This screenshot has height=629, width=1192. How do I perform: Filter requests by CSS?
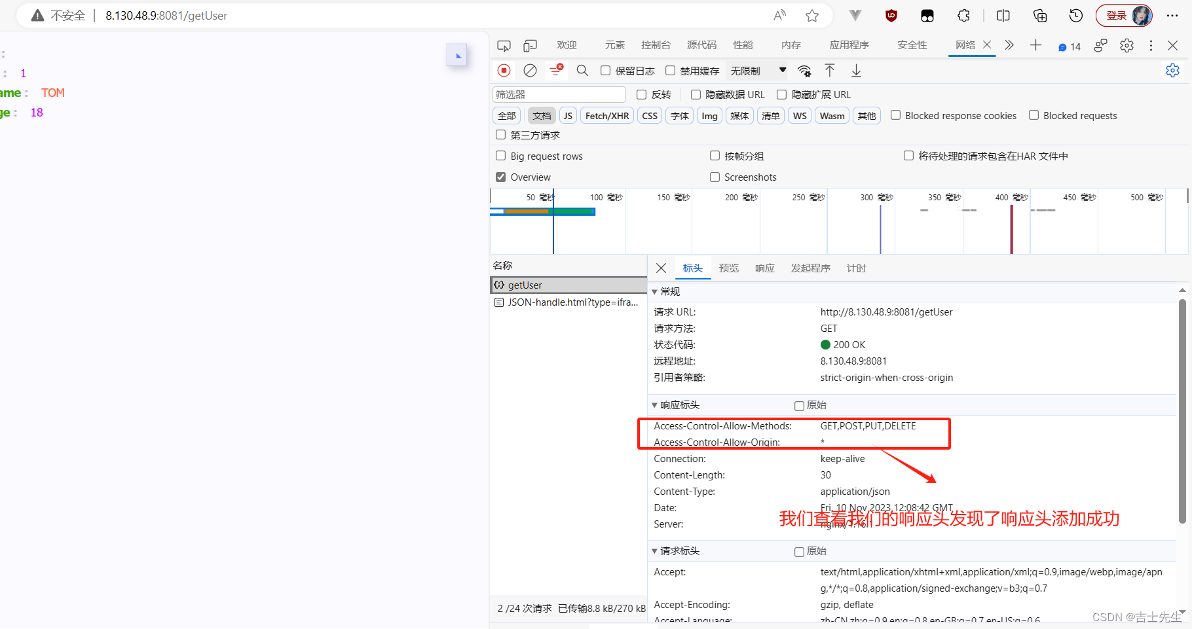650,116
